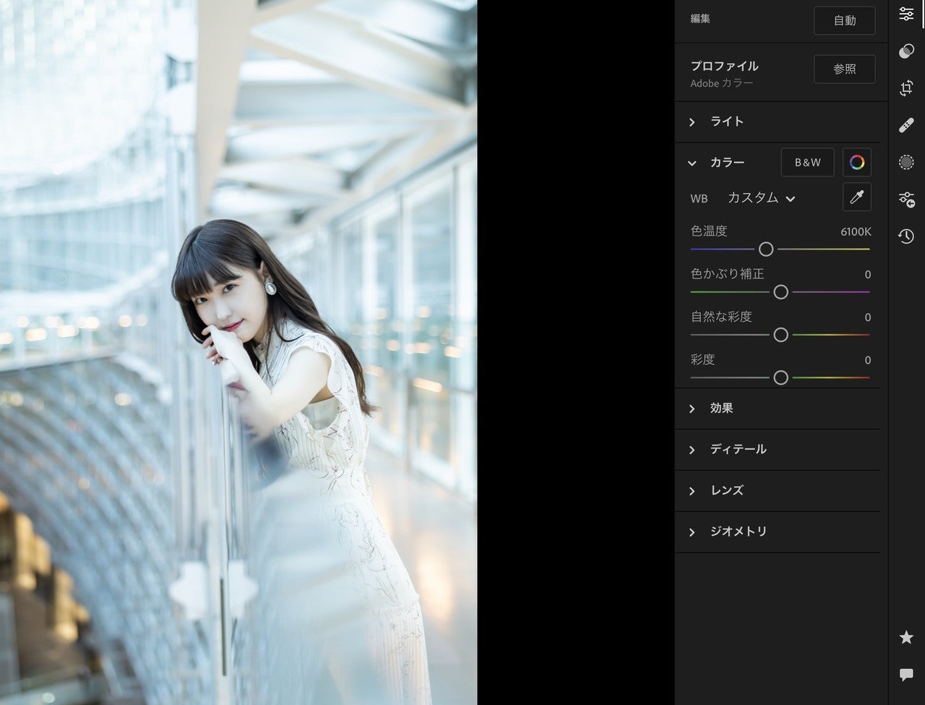Image resolution: width=925 pixels, height=705 pixels.
Task: Collapse the カラー panel
Action: (726, 163)
